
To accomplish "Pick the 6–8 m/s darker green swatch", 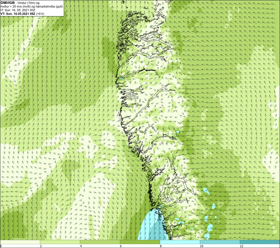I will click(140, 242).
